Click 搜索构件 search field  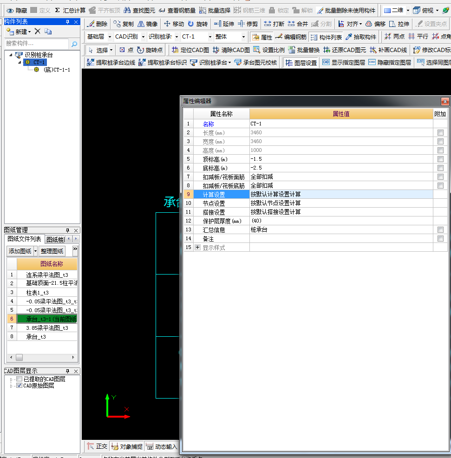pos(37,44)
